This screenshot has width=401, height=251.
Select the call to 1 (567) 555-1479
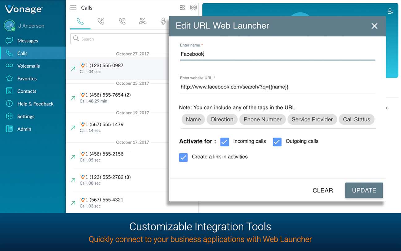tap(118, 127)
